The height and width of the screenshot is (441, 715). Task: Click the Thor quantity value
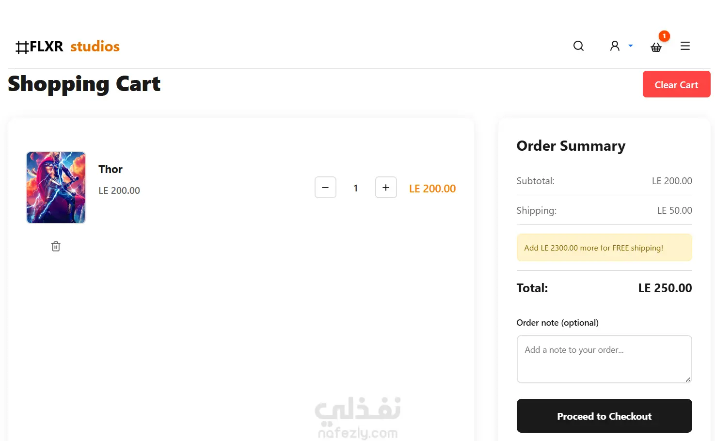click(356, 188)
